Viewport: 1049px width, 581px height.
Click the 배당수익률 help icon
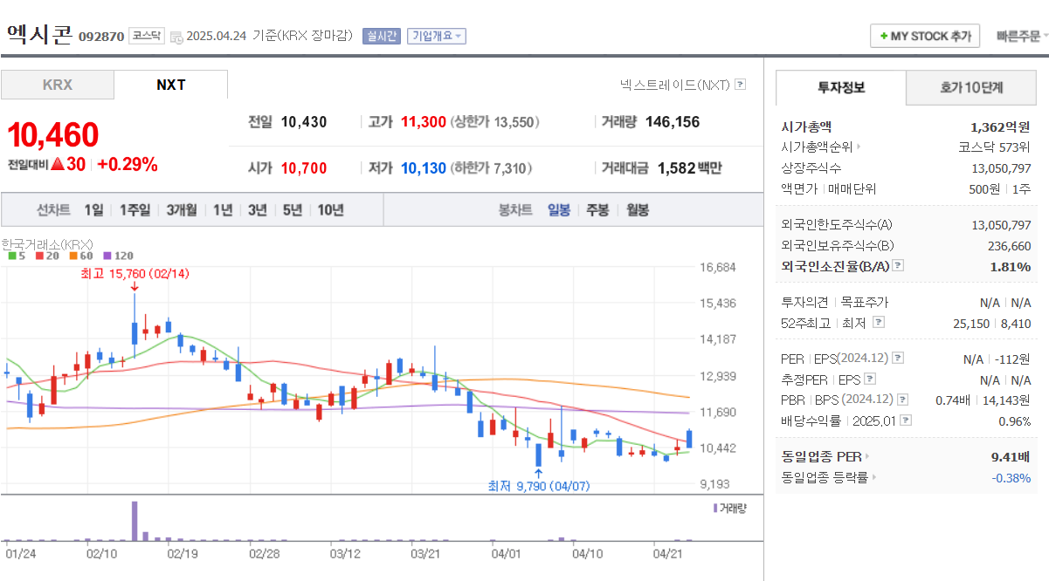point(908,420)
